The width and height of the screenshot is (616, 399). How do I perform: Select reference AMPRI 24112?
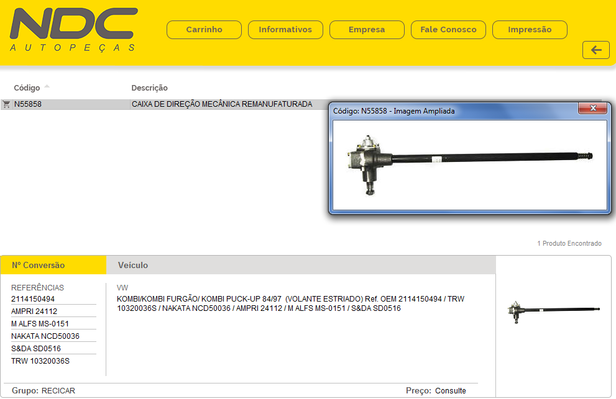[34, 312]
